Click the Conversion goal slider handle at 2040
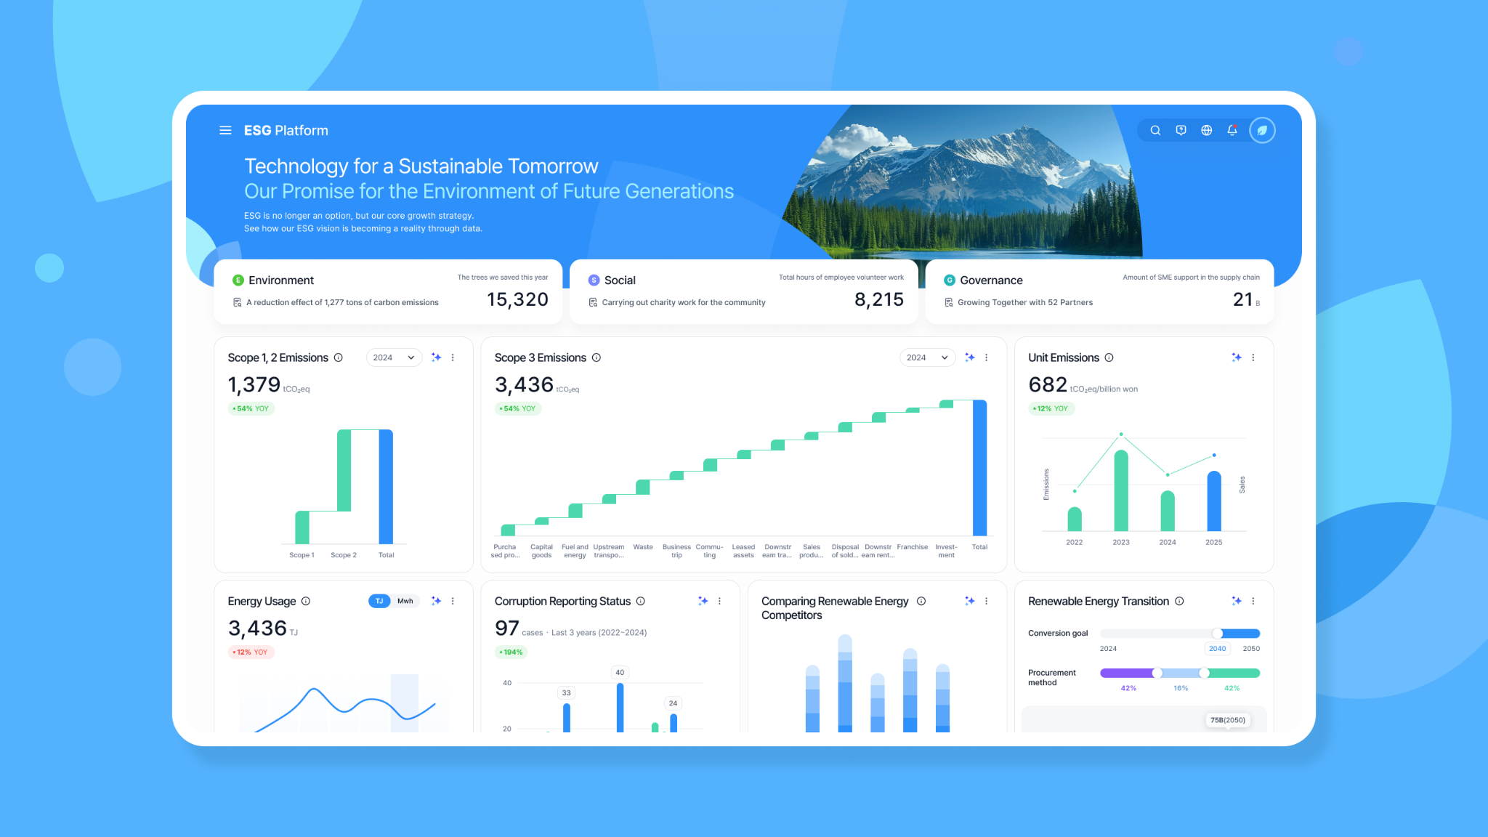The width and height of the screenshot is (1488, 837). 1218,633
